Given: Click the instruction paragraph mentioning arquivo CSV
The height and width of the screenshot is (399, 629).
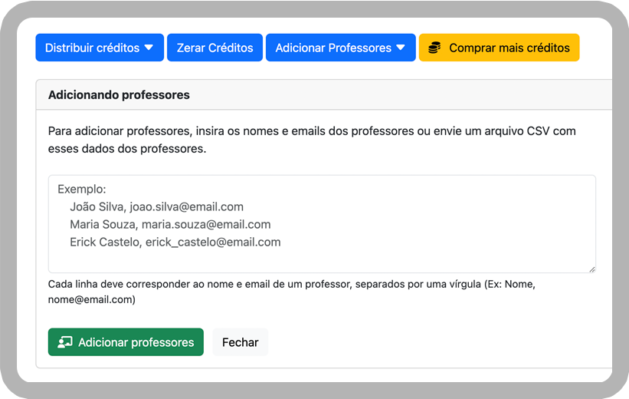Looking at the screenshot, I should tap(311, 140).
